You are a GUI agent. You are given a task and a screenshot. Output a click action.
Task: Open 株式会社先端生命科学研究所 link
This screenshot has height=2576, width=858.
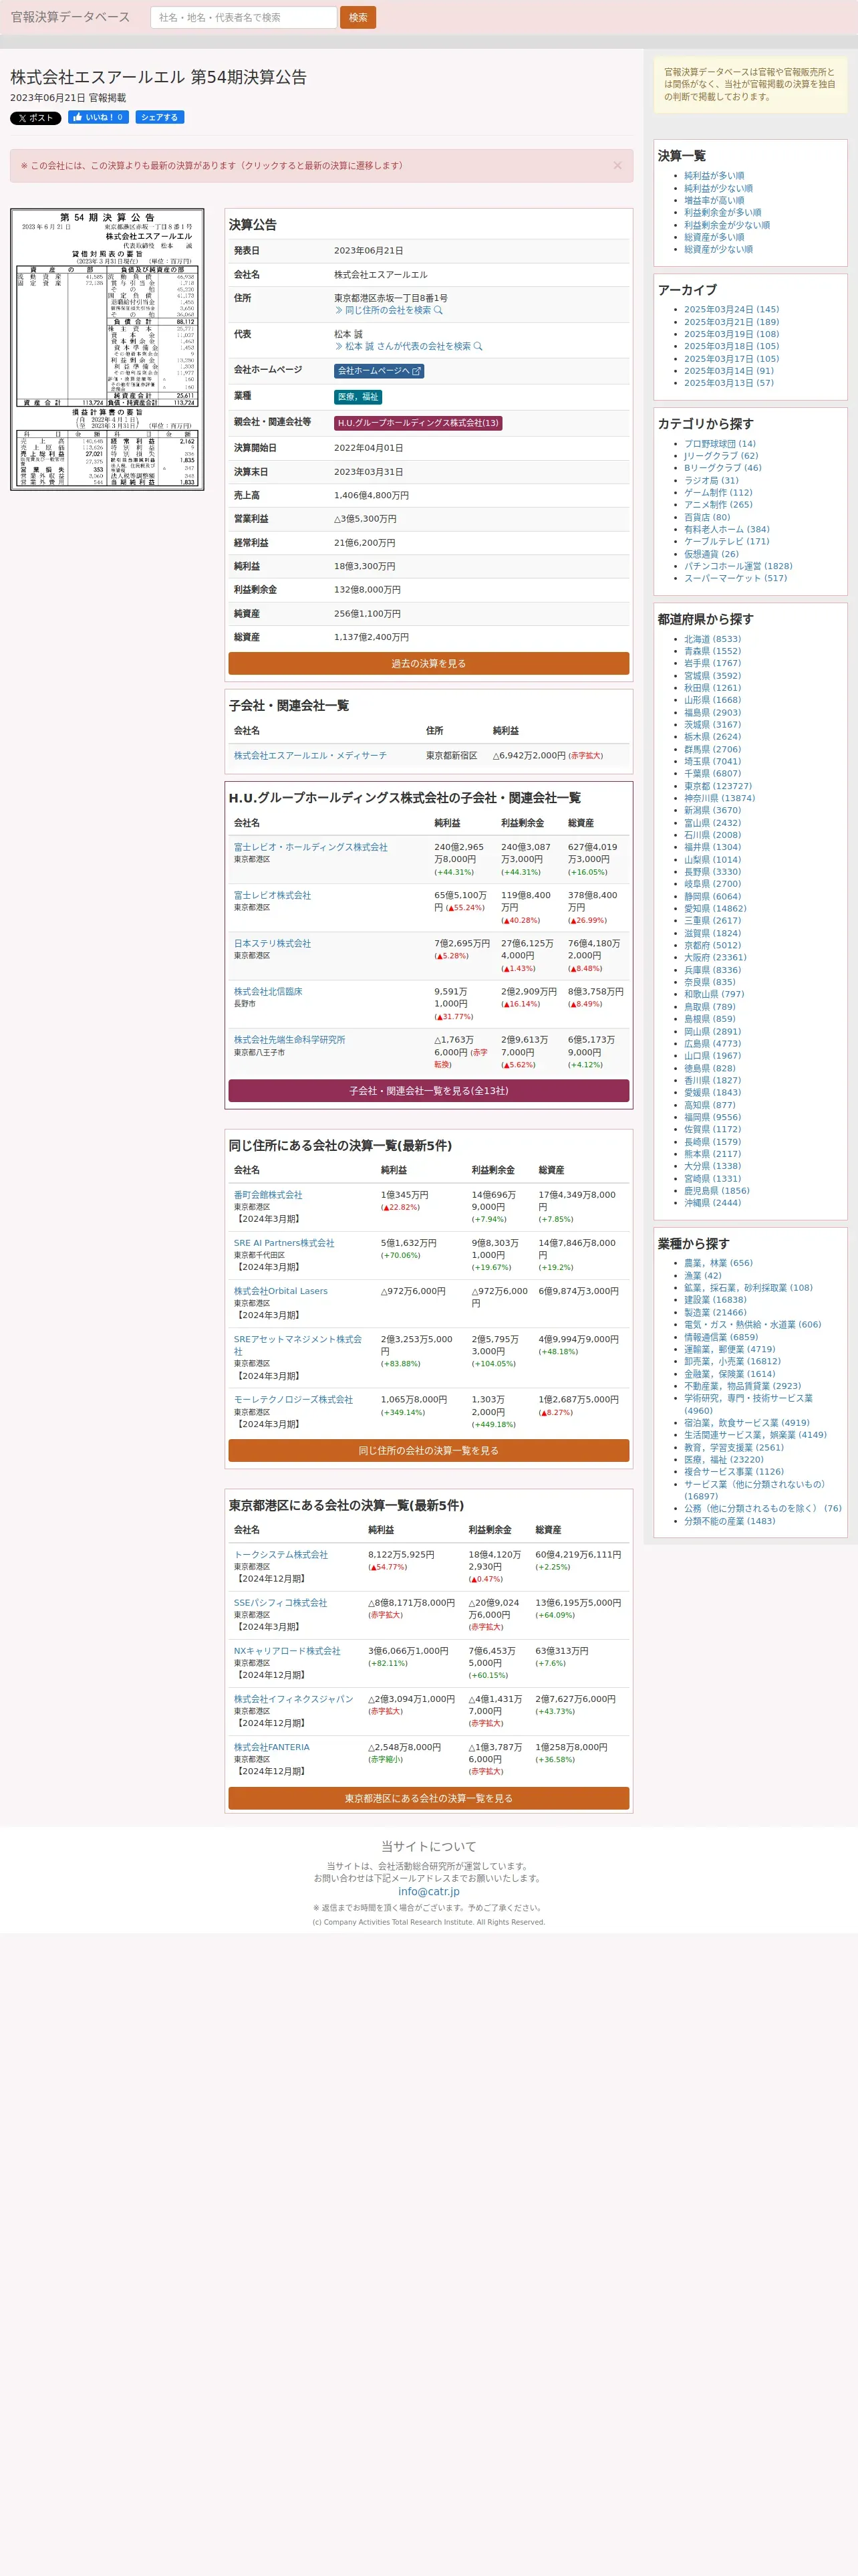pyautogui.click(x=289, y=1040)
